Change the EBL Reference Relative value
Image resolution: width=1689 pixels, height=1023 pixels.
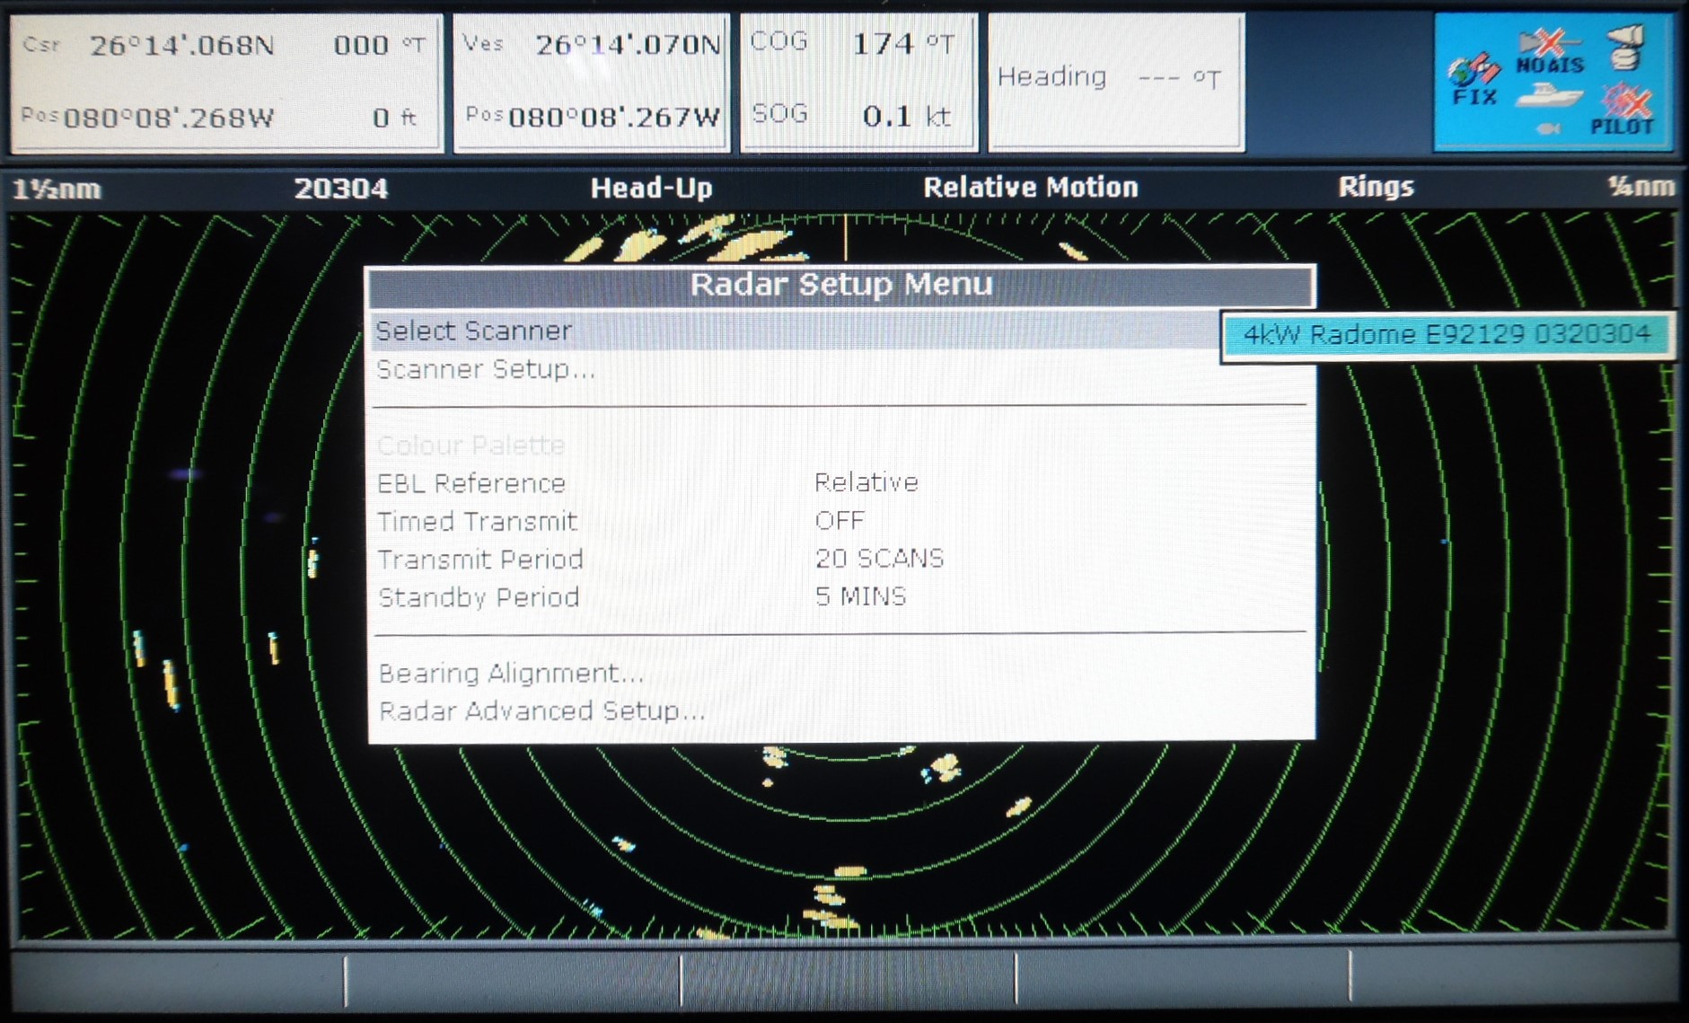click(x=866, y=483)
